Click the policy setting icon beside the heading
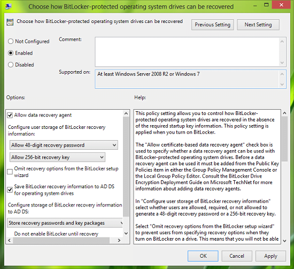294x269 pixels. click(10, 22)
